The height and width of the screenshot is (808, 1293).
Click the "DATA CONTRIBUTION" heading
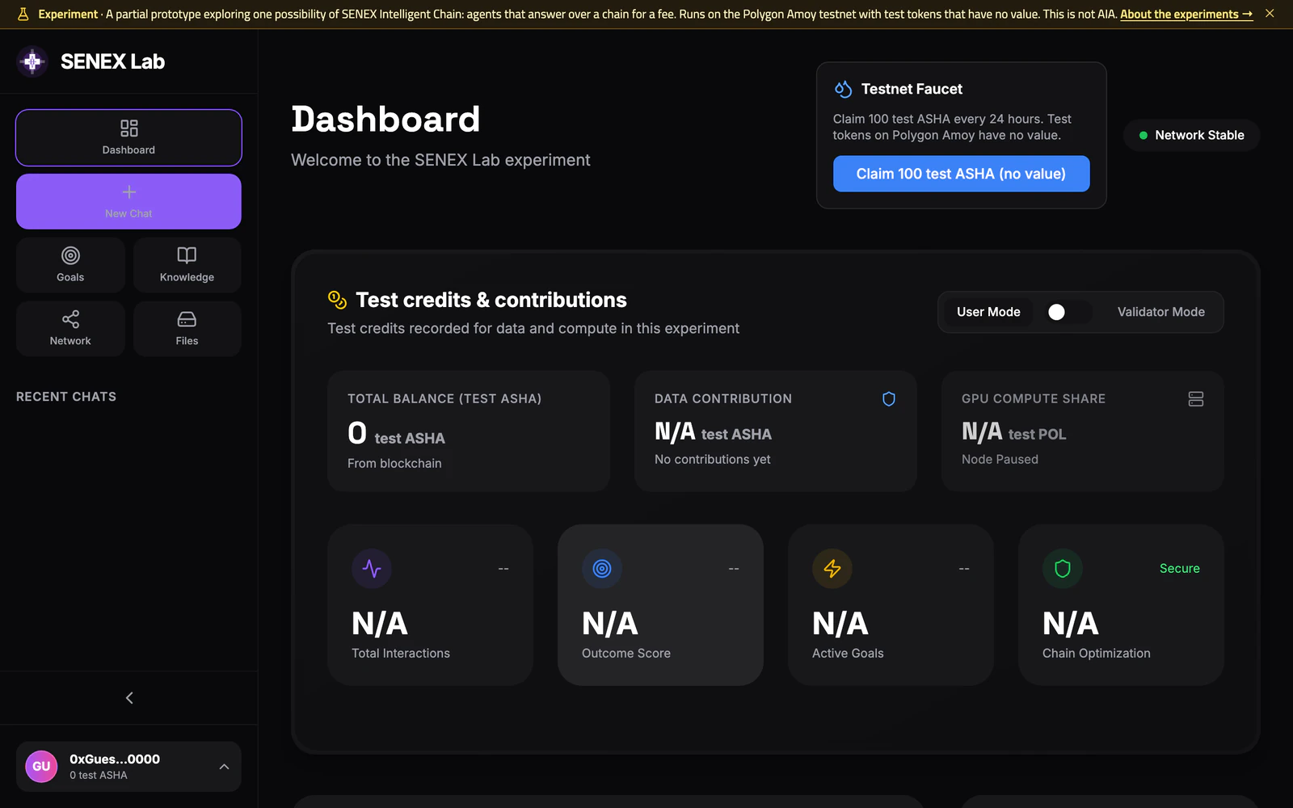[723, 398]
